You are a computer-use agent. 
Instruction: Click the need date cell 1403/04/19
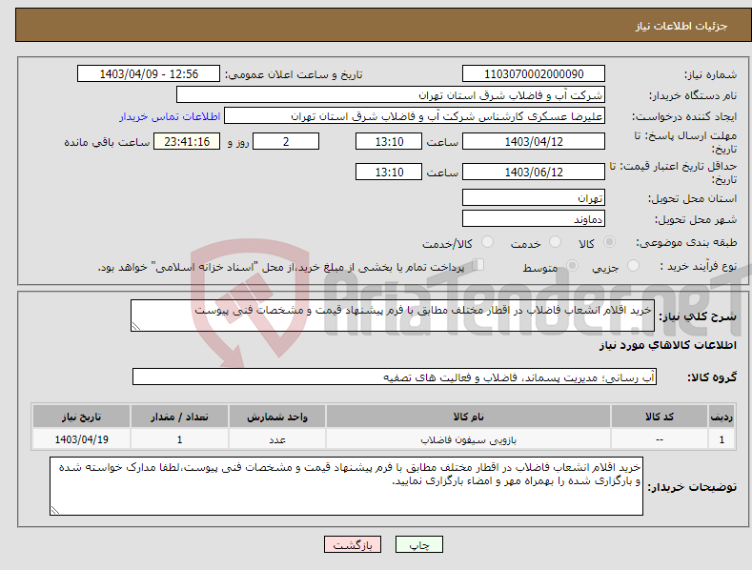(x=82, y=439)
